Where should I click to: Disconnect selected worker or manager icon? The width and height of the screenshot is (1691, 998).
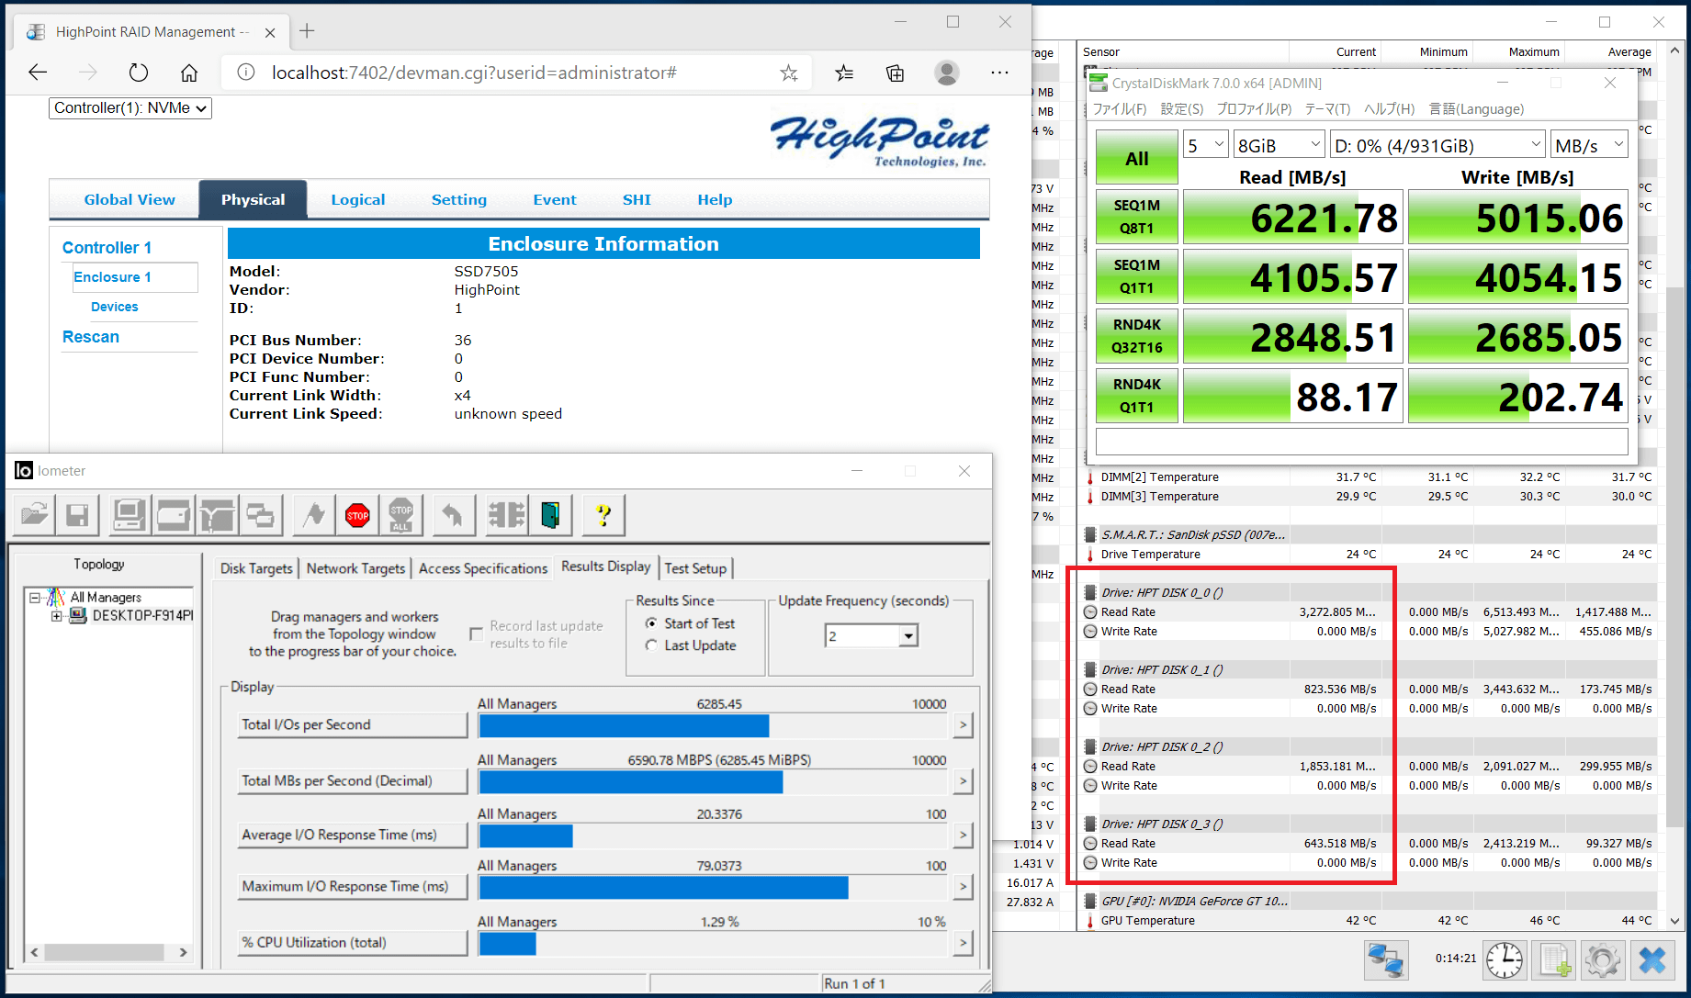click(x=506, y=514)
